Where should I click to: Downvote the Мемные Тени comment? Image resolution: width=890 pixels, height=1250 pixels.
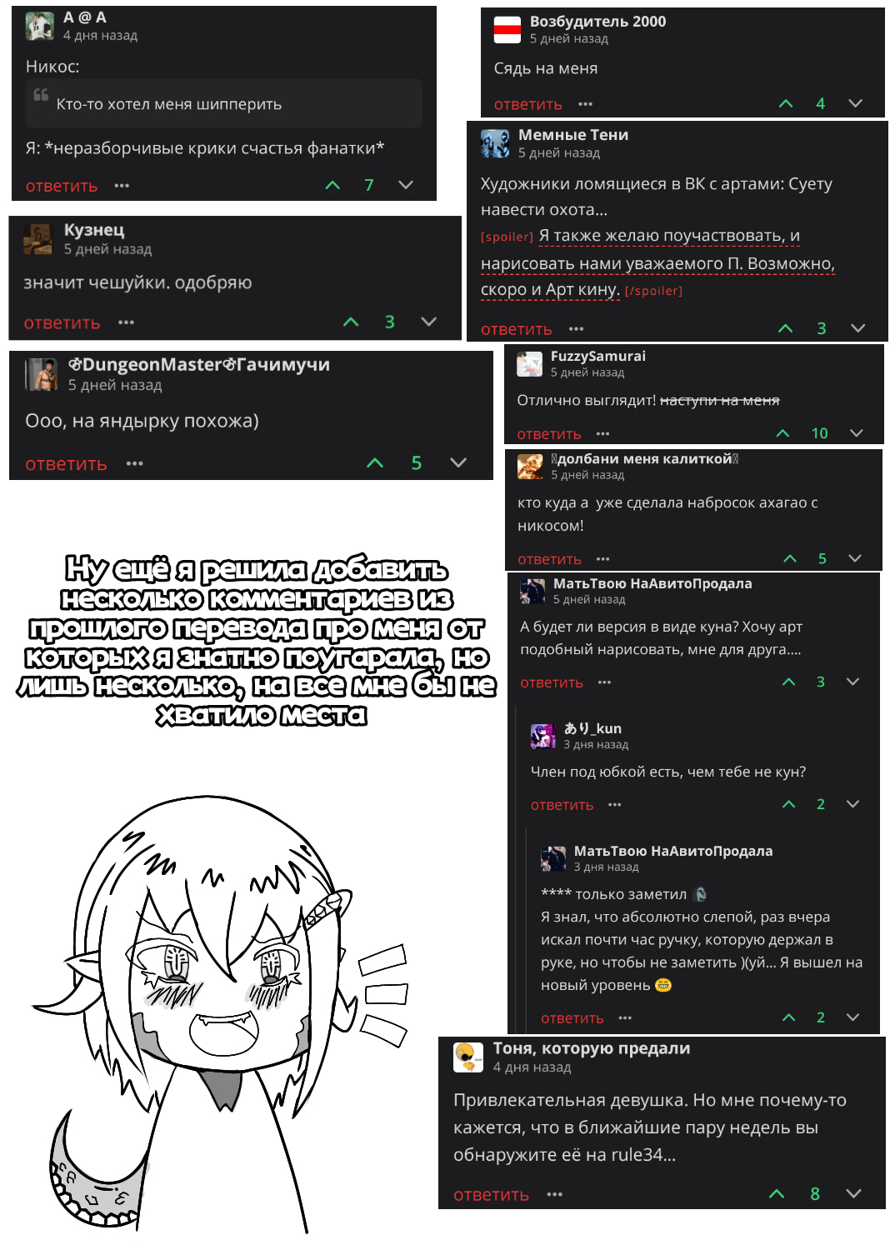857,328
